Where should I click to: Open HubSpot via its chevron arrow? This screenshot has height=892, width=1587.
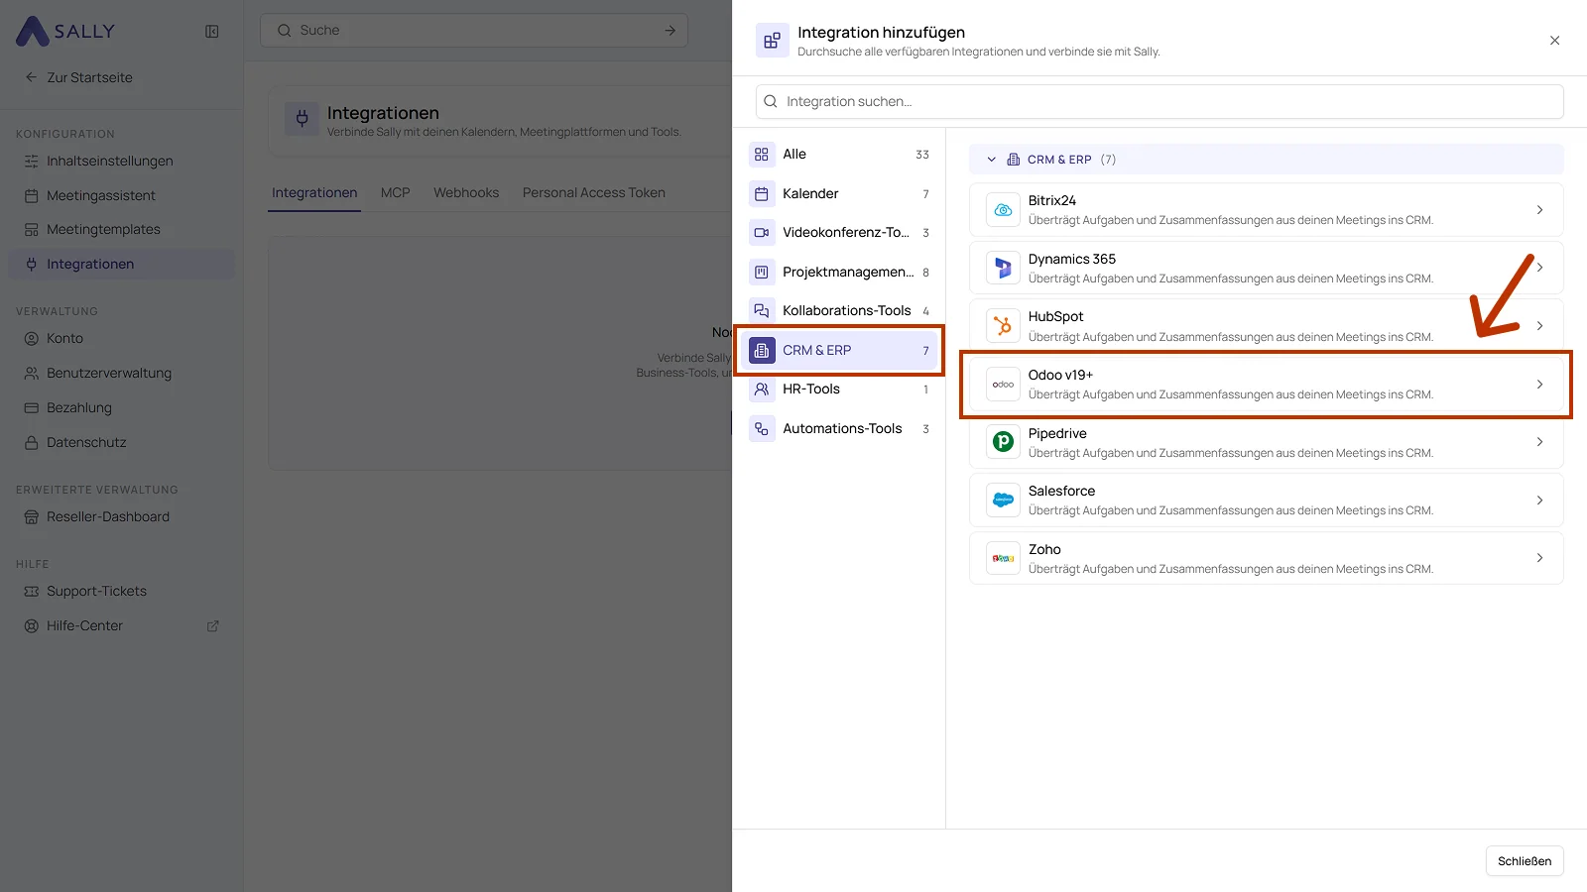point(1539,326)
